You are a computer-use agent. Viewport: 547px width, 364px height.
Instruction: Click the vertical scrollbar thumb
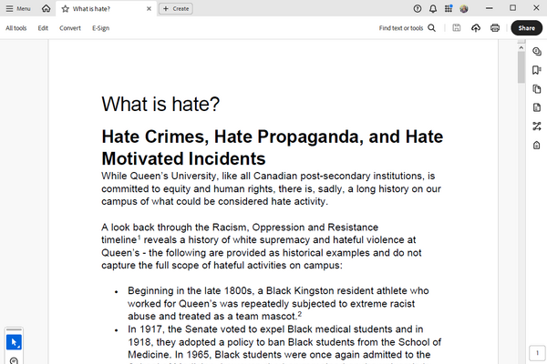pyautogui.click(x=521, y=67)
